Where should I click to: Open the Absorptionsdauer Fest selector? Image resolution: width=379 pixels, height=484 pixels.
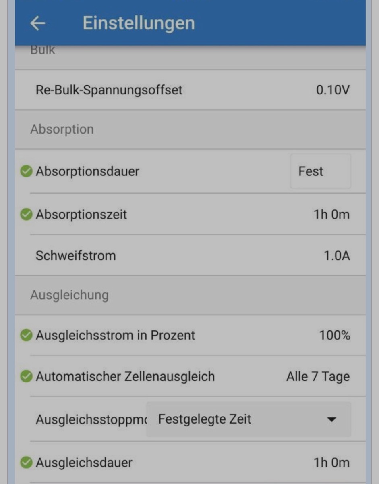(x=320, y=171)
